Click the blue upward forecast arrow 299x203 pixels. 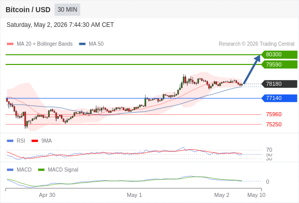pos(252,69)
